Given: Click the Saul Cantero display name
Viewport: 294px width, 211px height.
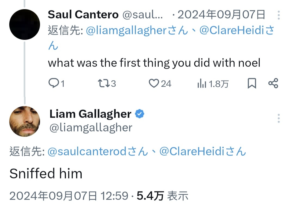Looking at the screenshot, I should 83,15.
